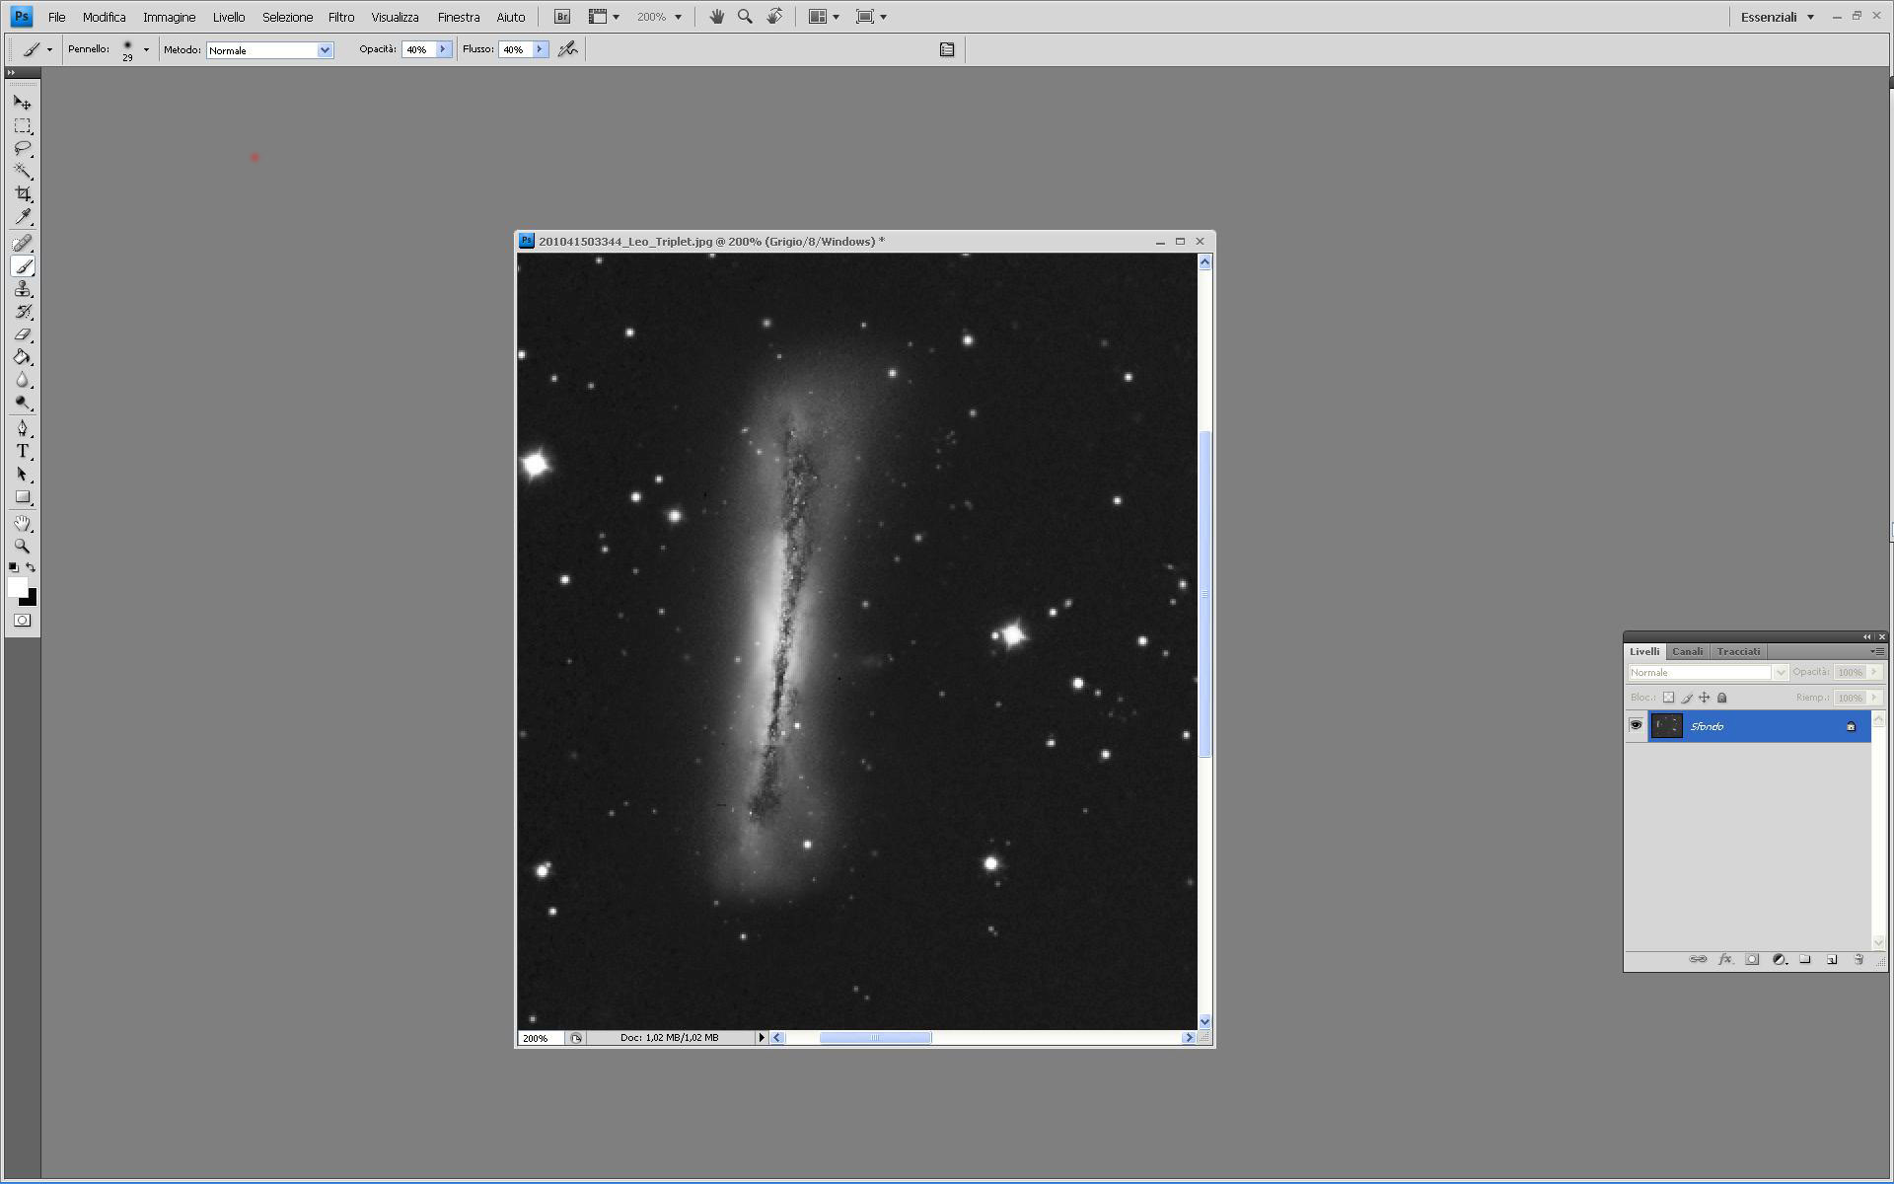This screenshot has height=1184, width=1894.
Task: Toggle Quick Mask mode in the toolbox
Action: coord(23,621)
